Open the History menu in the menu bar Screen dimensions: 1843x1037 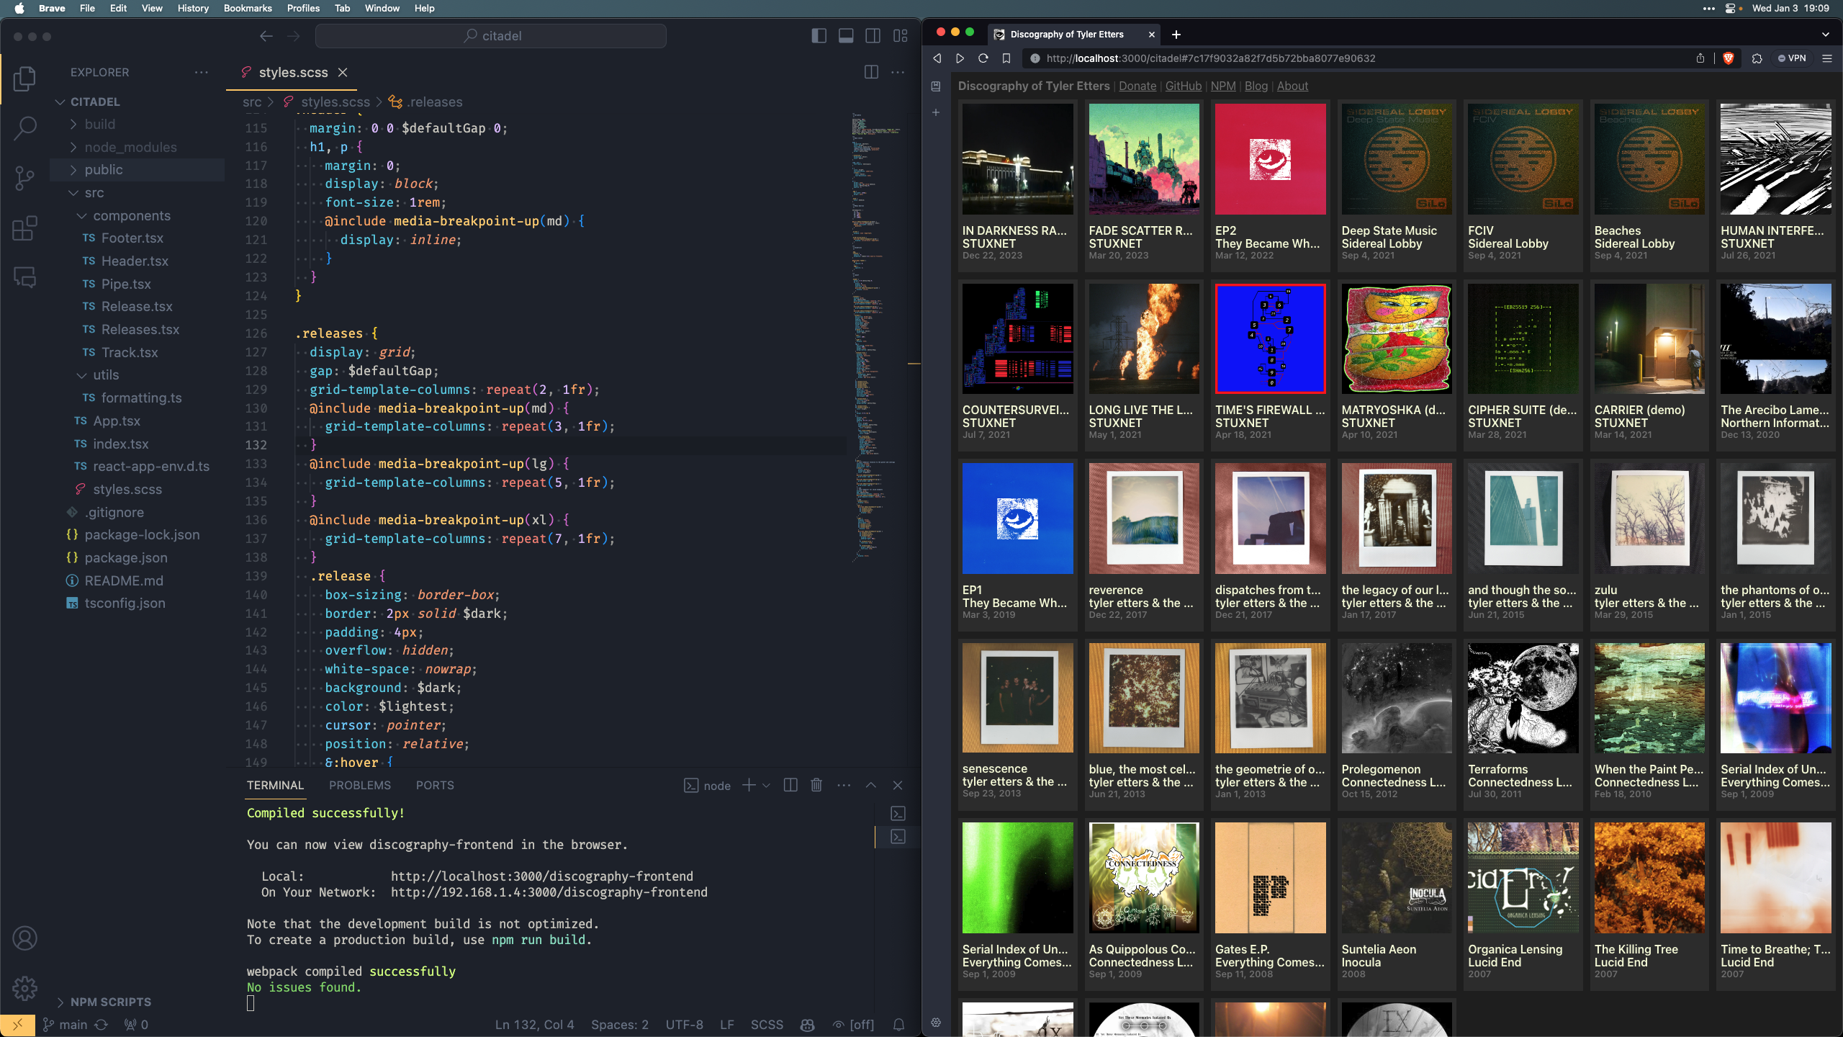pyautogui.click(x=193, y=8)
